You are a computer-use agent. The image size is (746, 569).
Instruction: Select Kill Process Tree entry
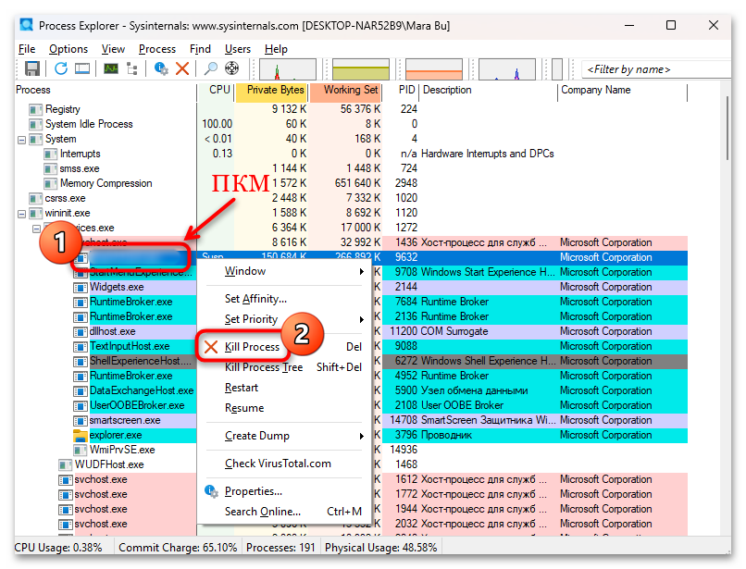(283, 367)
